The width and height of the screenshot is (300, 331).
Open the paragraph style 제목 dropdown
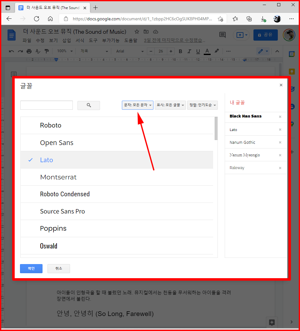[x=94, y=51]
